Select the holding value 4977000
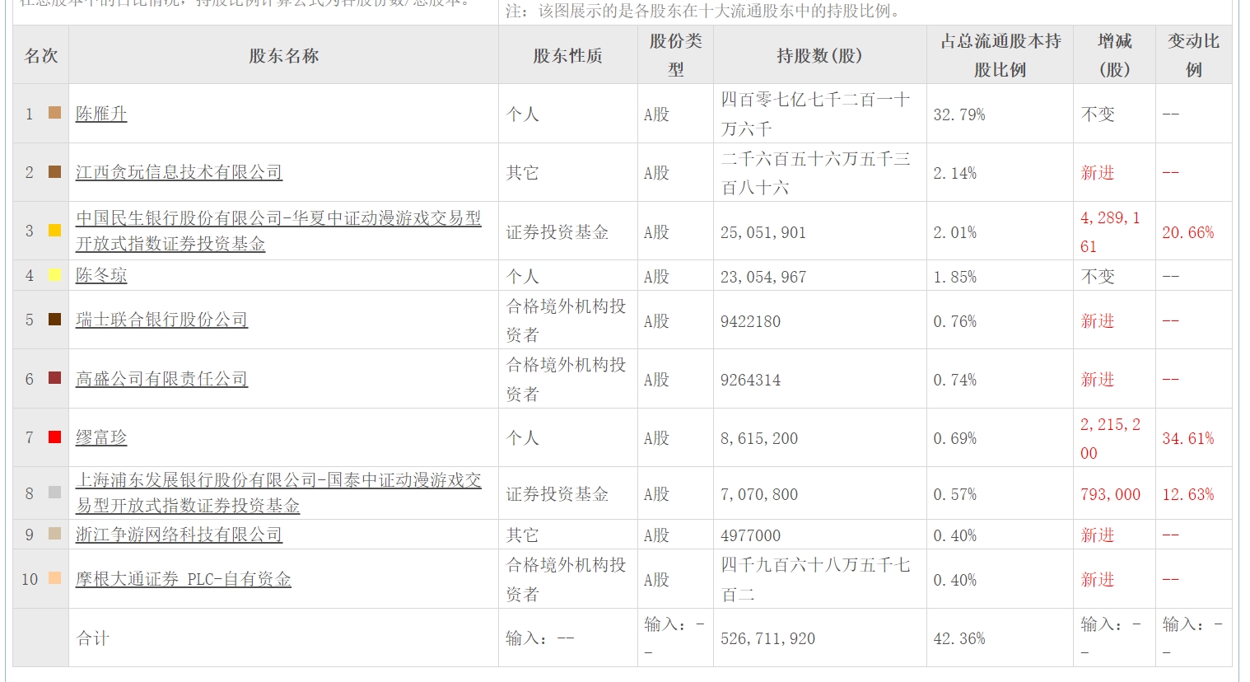 (750, 535)
